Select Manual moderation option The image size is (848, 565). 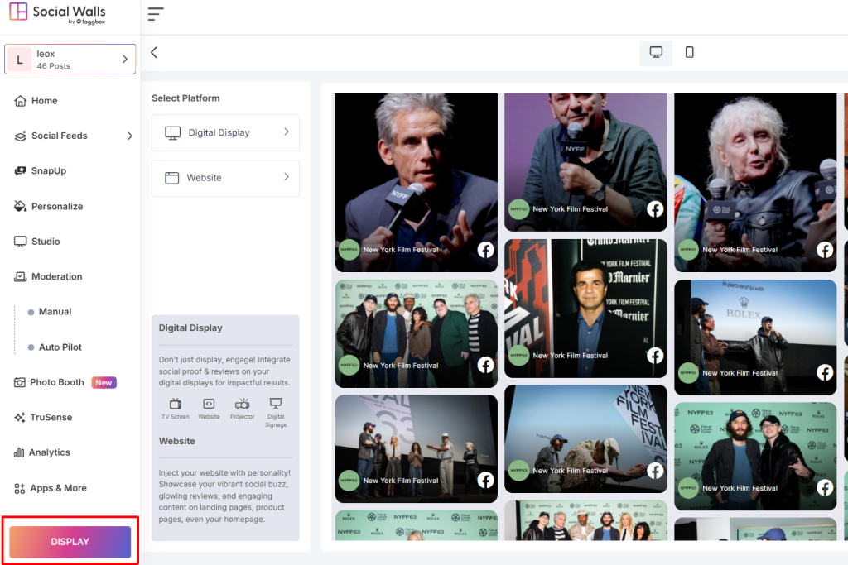point(55,312)
